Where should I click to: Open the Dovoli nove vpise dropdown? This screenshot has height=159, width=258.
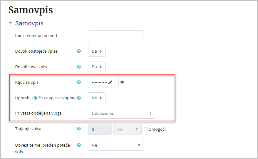(x=97, y=67)
